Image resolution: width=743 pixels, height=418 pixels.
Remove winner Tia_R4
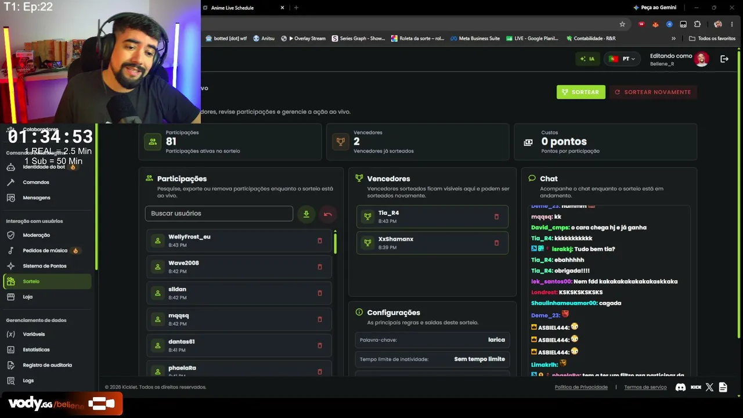[x=496, y=217]
